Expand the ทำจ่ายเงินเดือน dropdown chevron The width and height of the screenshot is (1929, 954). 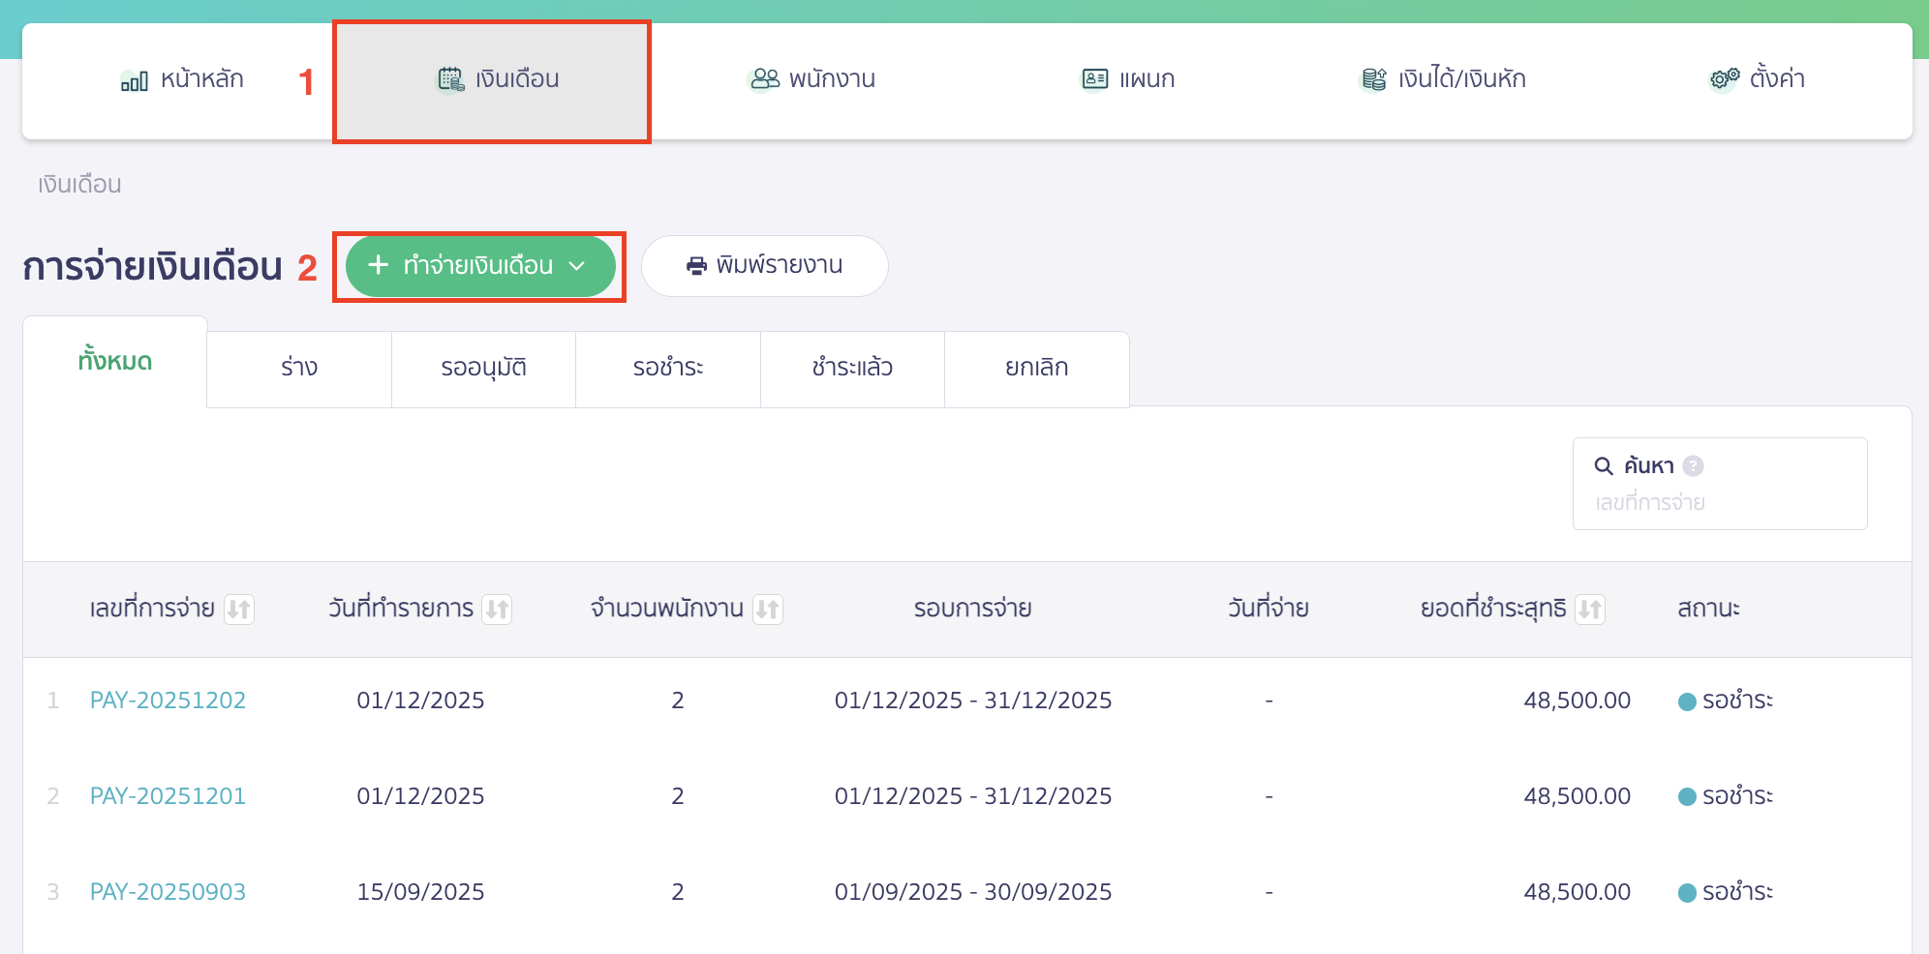[579, 265]
